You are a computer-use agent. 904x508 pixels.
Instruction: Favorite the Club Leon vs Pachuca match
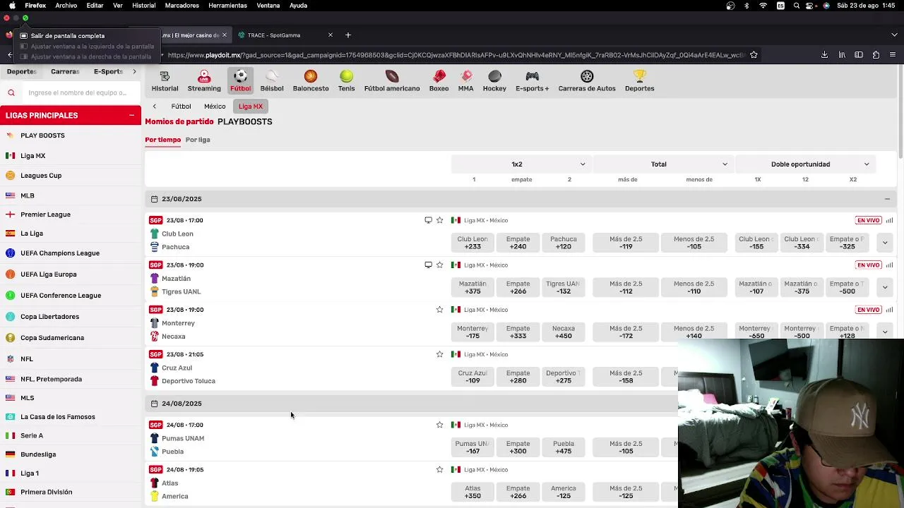[439, 220]
